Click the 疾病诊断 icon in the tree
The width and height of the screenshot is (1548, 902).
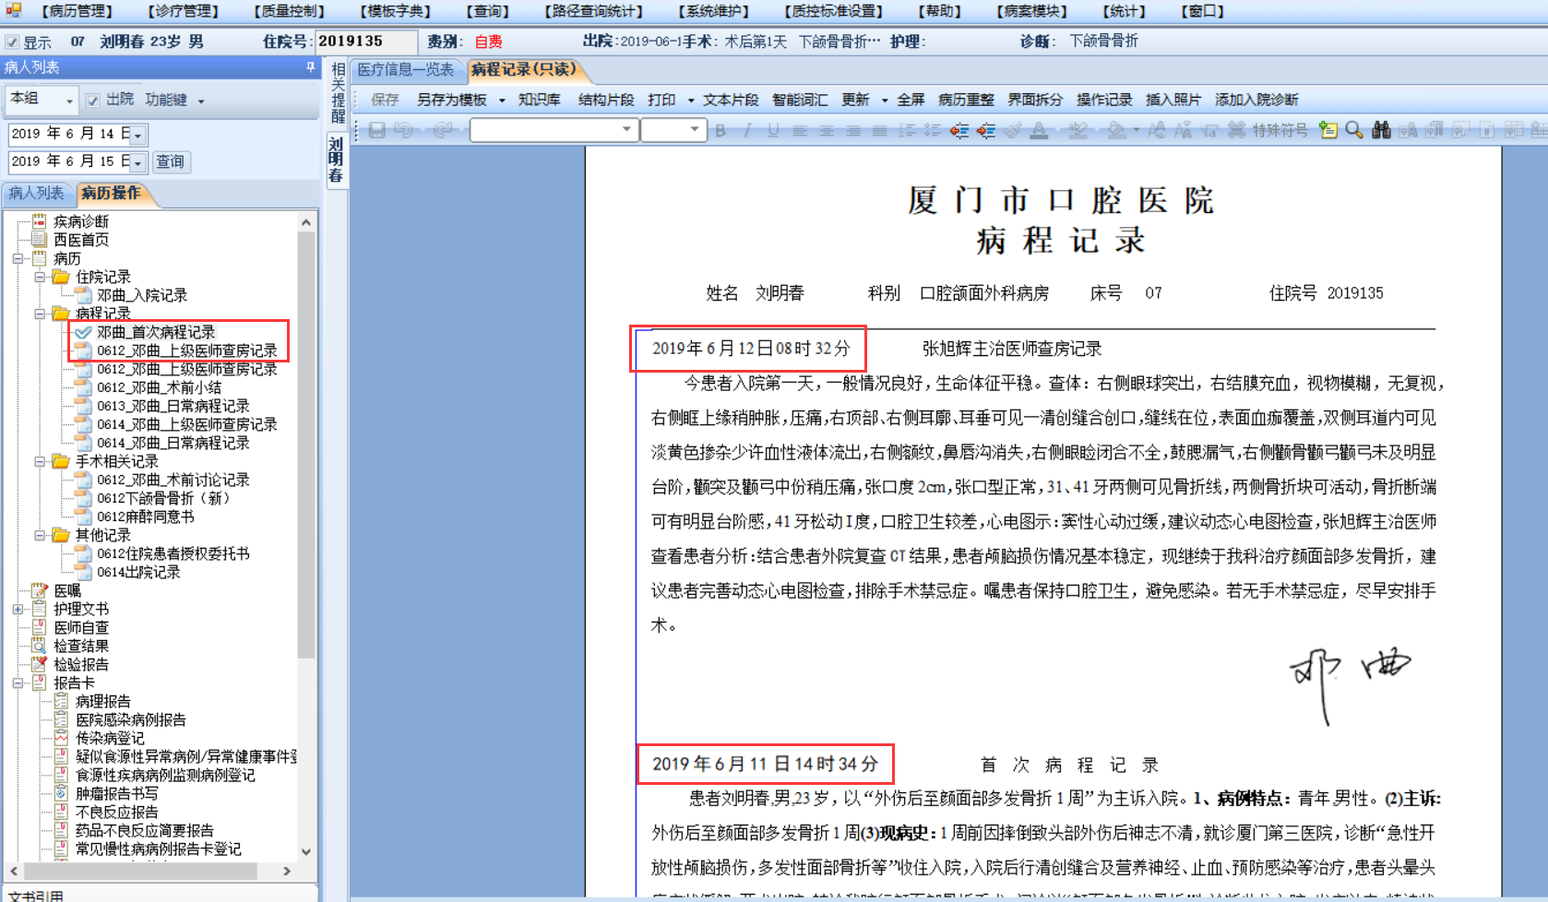pyautogui.click(x=40, y=221)
